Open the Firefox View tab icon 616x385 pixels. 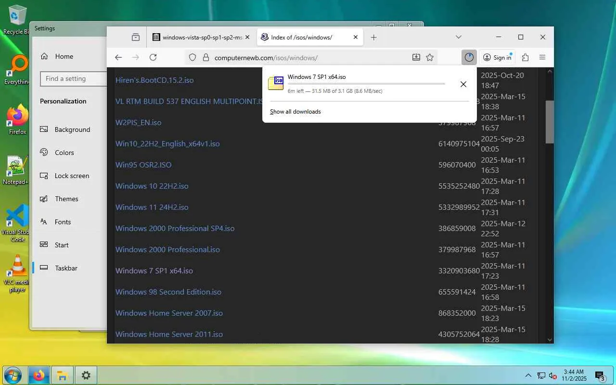coord(136,37)
